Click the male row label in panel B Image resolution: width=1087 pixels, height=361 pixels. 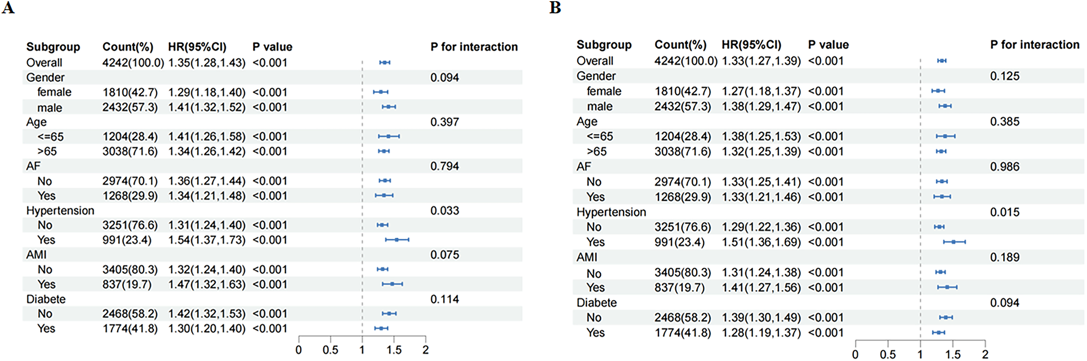pos(599,106)
